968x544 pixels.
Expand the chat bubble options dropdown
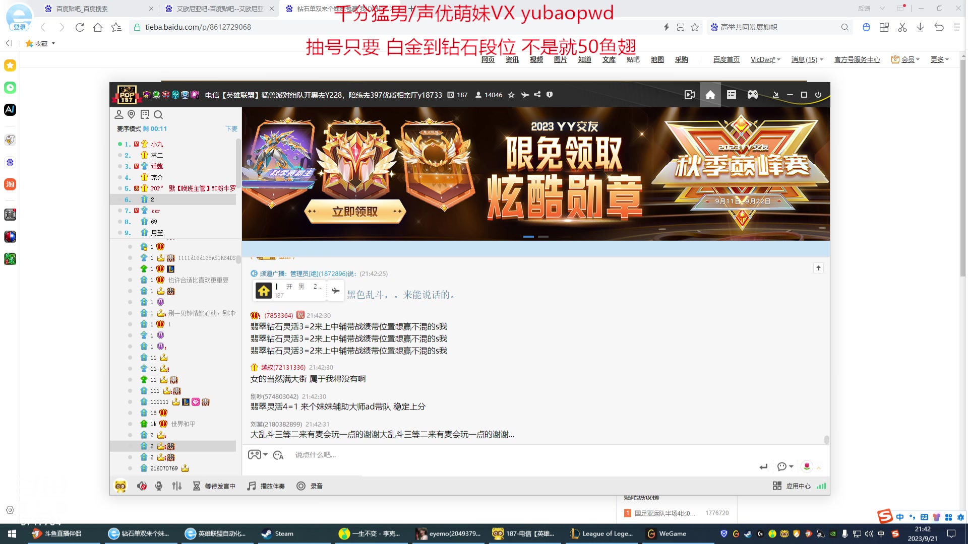coord(791,466)
